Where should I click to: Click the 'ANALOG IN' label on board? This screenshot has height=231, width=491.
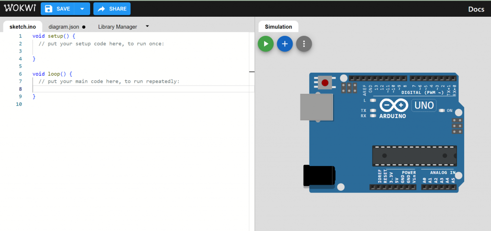tap(443, 172)
